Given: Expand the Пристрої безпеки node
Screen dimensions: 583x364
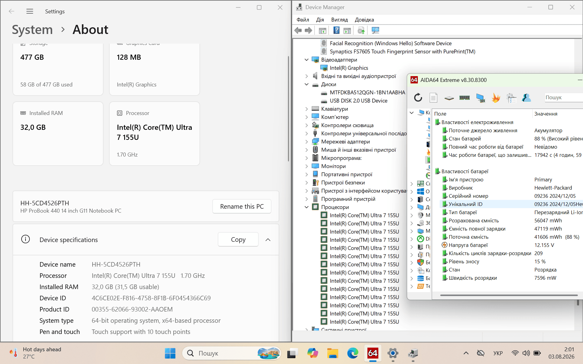Looking at the screenshot, I should pyautogui.click(x=307, y=183).
